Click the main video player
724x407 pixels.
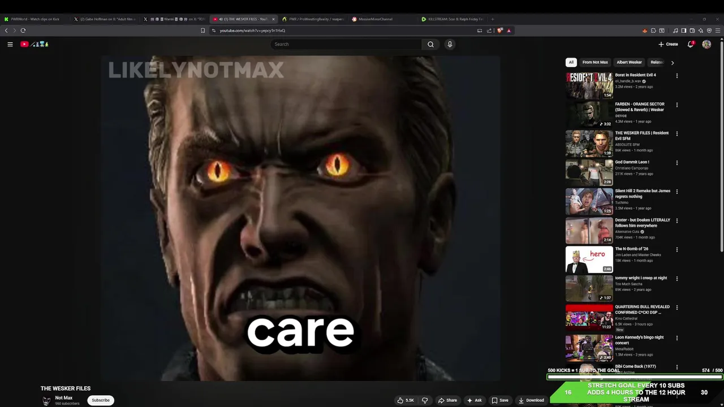coord(301,218)
